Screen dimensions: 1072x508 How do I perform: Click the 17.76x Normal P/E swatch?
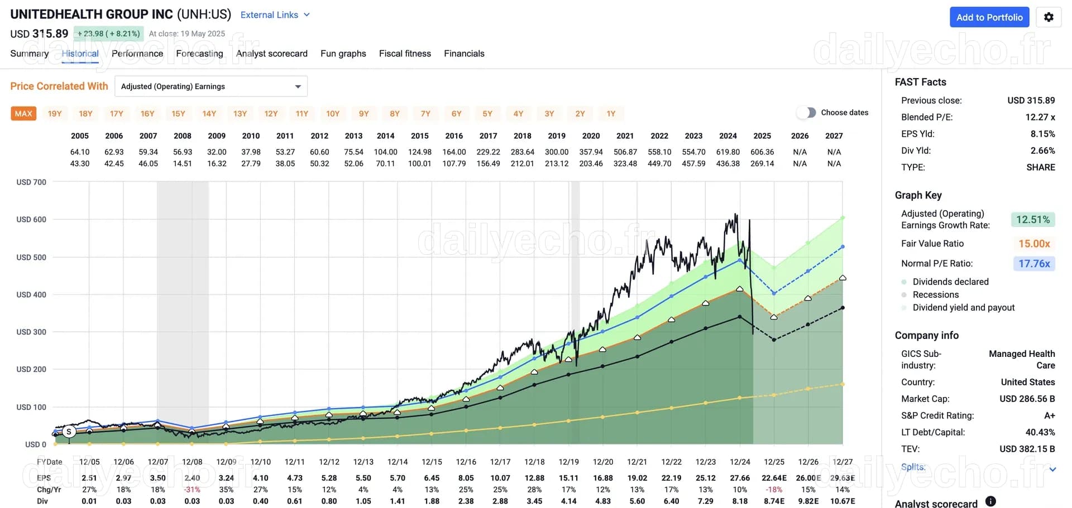click(1034, 263)
